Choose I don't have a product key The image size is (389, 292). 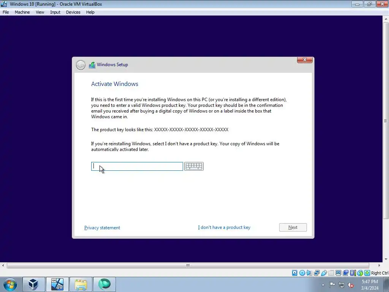click(x=224, y=227)
